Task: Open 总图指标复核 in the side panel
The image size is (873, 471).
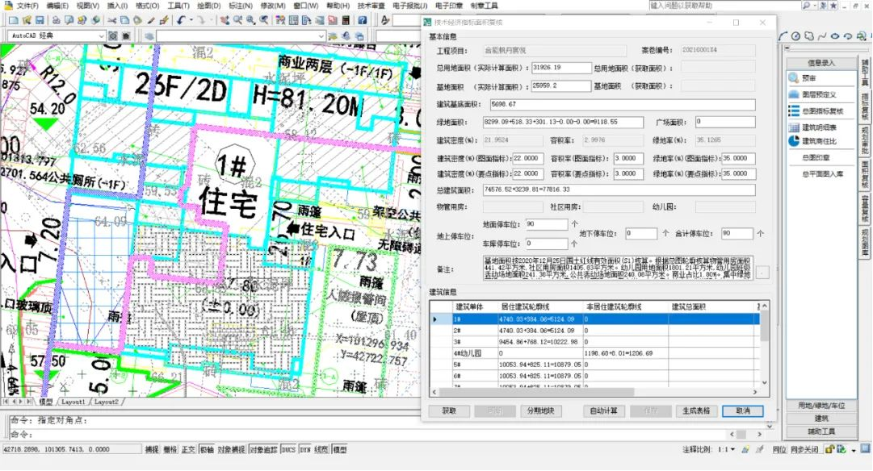Action: pyautogui.click(x=821, y=110)
